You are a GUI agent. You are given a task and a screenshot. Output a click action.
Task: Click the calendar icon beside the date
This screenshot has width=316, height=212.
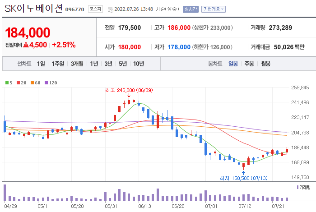click(111, 9)
